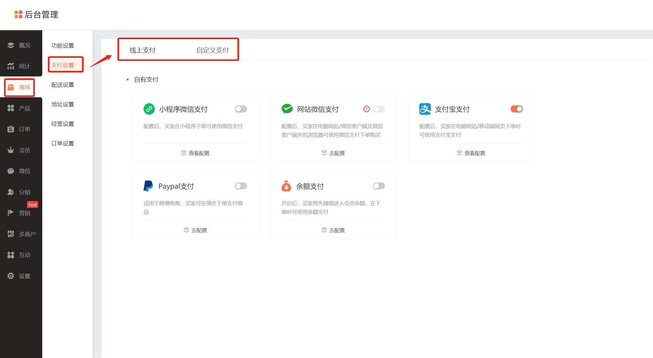
Task: Click the description 配置后，买家在小程序下单可使用微信支付
Action: pos(193,126)
